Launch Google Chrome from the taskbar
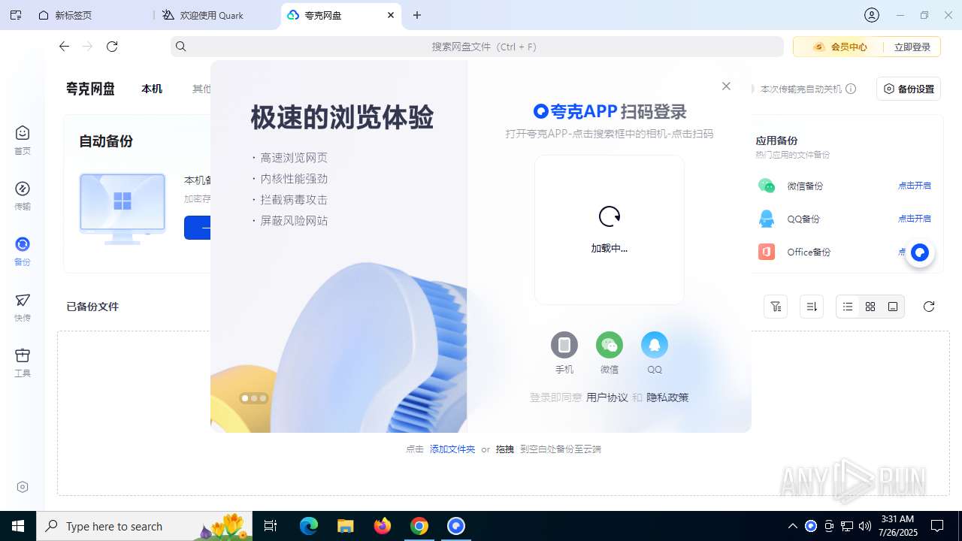The height and width of the screenshot is (541, 962). point(419,526)
